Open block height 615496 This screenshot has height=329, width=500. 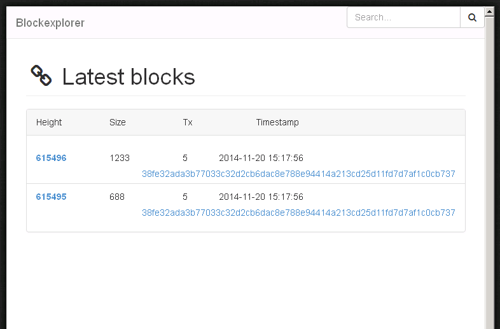pos(51,158)
